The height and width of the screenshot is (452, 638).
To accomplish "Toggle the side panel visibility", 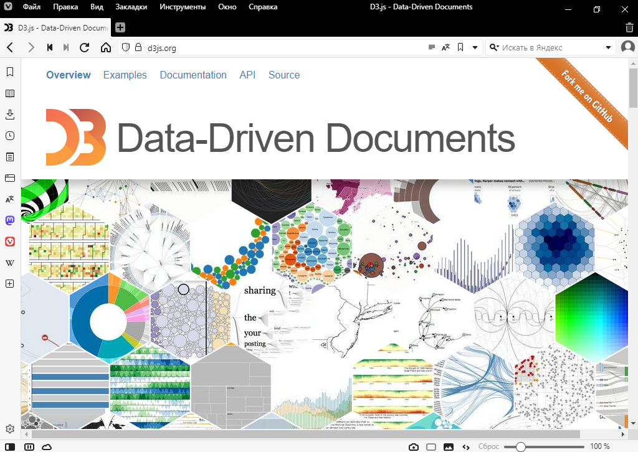I will (11, 446).
